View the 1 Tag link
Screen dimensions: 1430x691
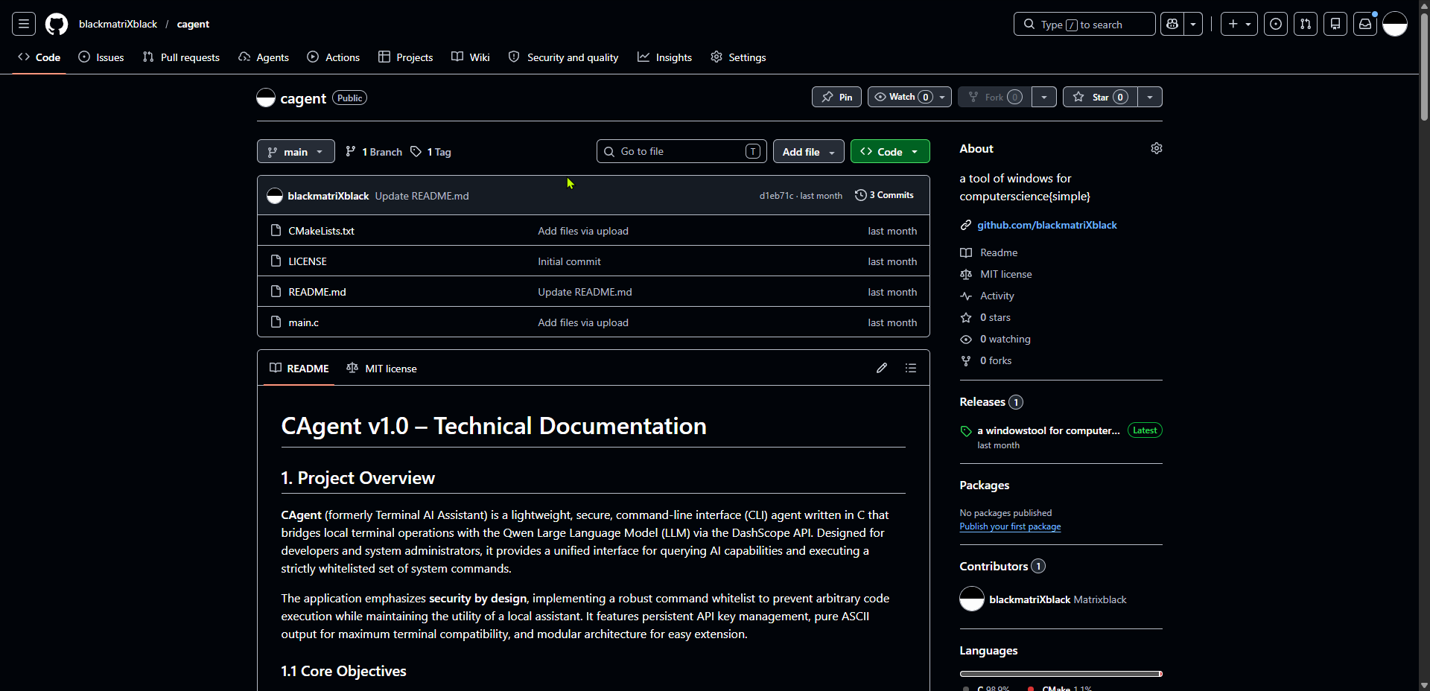[x=431, y=151]
